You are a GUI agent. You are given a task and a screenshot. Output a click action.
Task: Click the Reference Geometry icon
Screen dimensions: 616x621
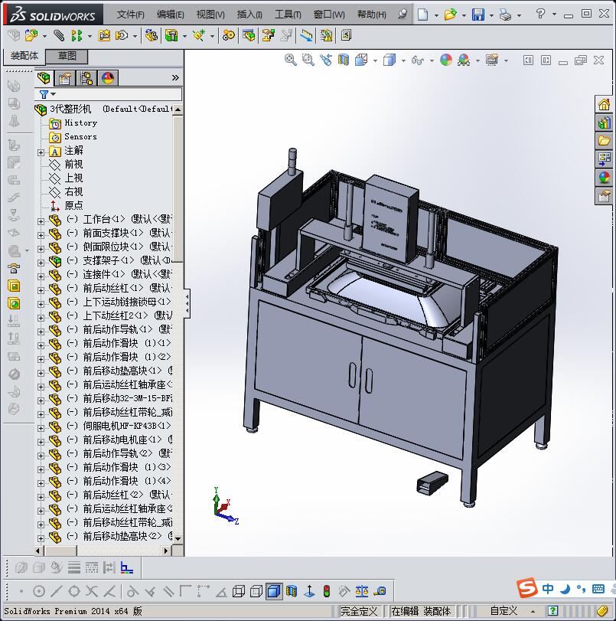tap(199, 36)
